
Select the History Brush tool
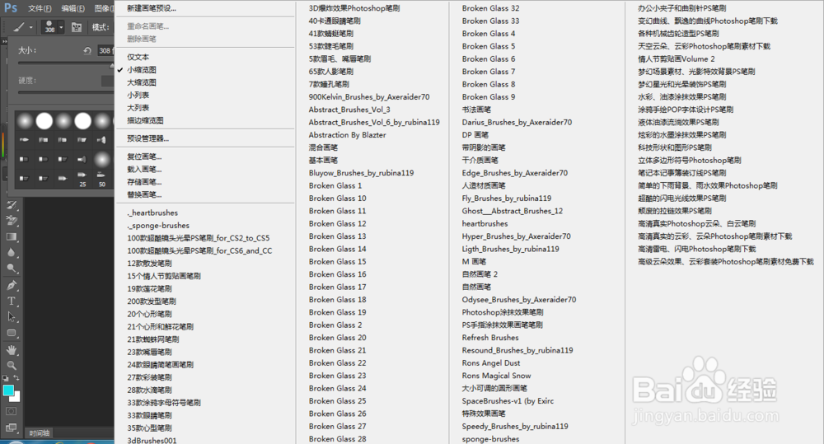[x=12, y=205]
